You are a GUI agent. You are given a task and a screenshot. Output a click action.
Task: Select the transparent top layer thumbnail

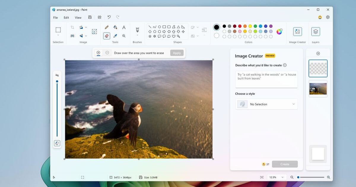tap(318, 69)
